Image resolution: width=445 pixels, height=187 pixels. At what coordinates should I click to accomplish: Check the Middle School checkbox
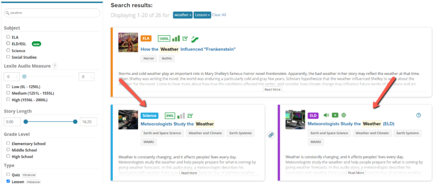[8, 150]
